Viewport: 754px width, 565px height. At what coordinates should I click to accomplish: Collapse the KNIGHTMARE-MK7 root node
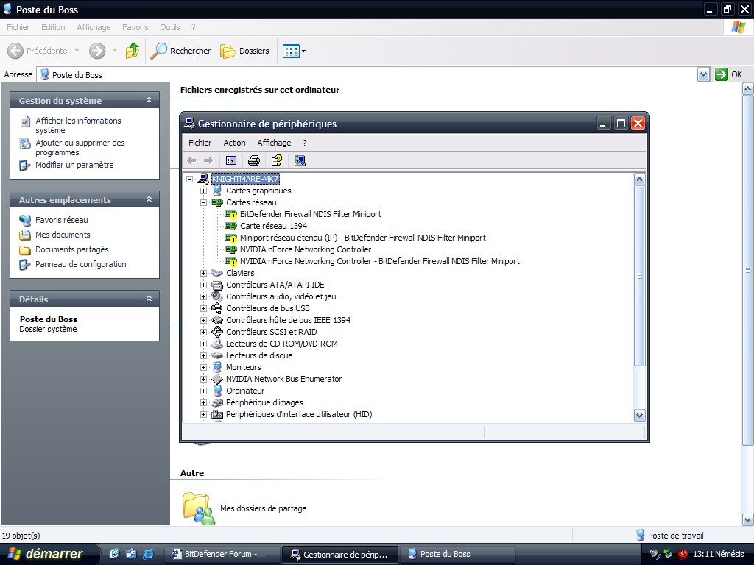click(190, 179)
